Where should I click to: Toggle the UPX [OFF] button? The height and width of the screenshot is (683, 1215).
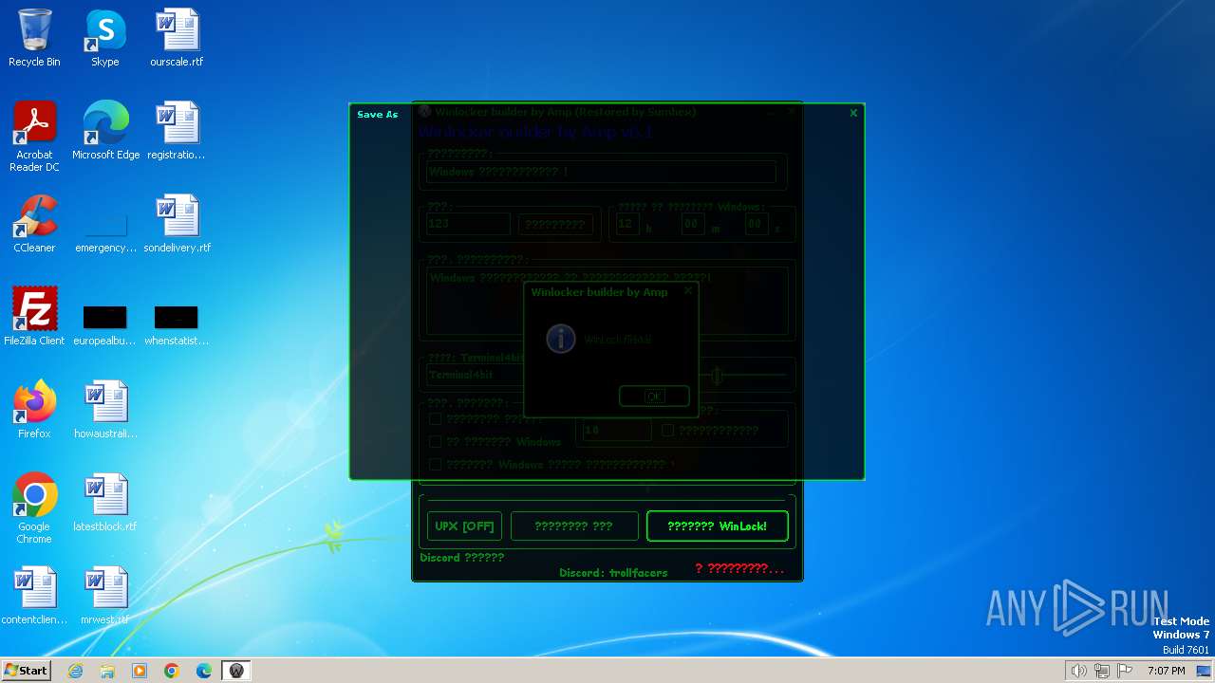(x=464, y=526)
